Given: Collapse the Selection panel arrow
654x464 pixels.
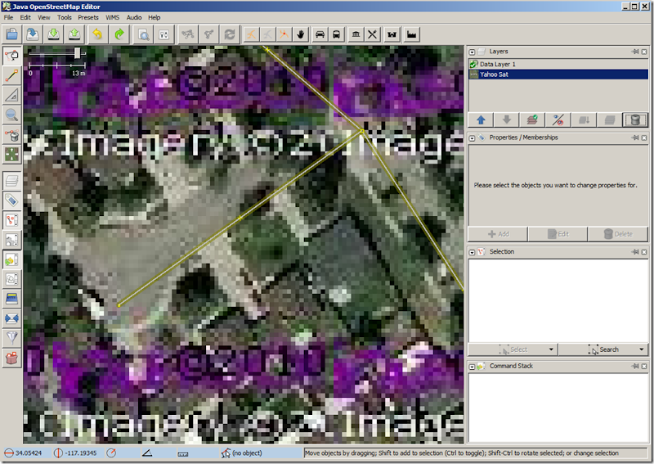Looking at the screenshot, I should (472, 252).
